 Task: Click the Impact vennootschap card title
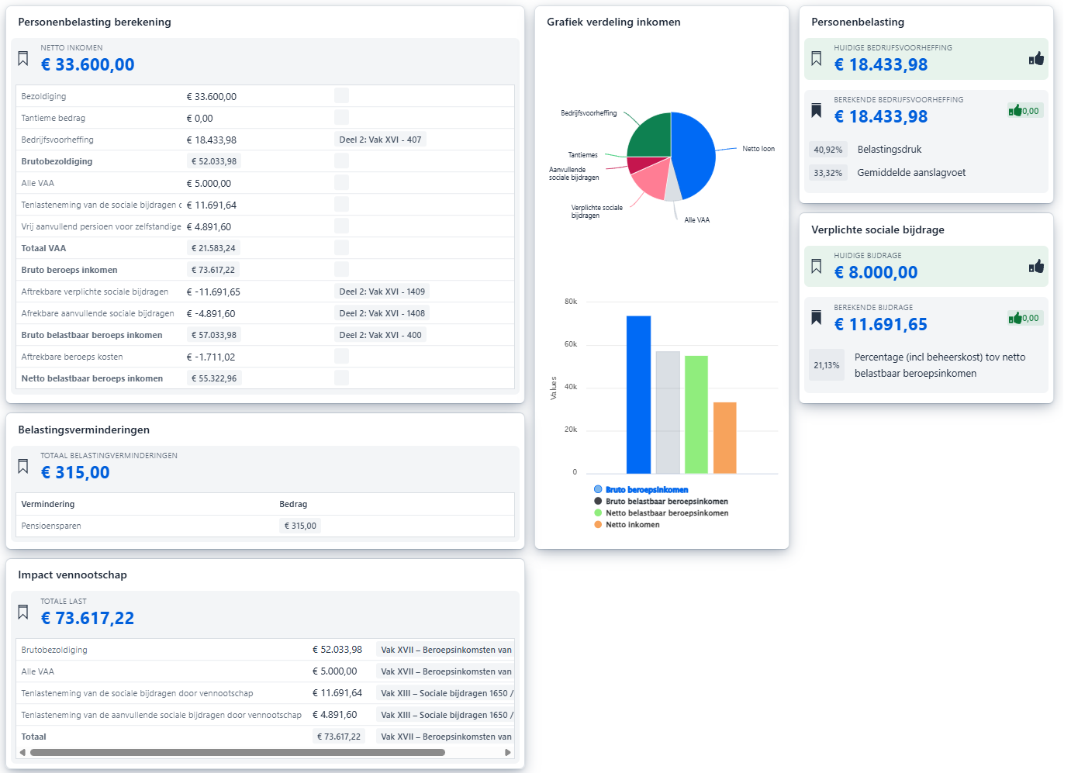point(72,575)
